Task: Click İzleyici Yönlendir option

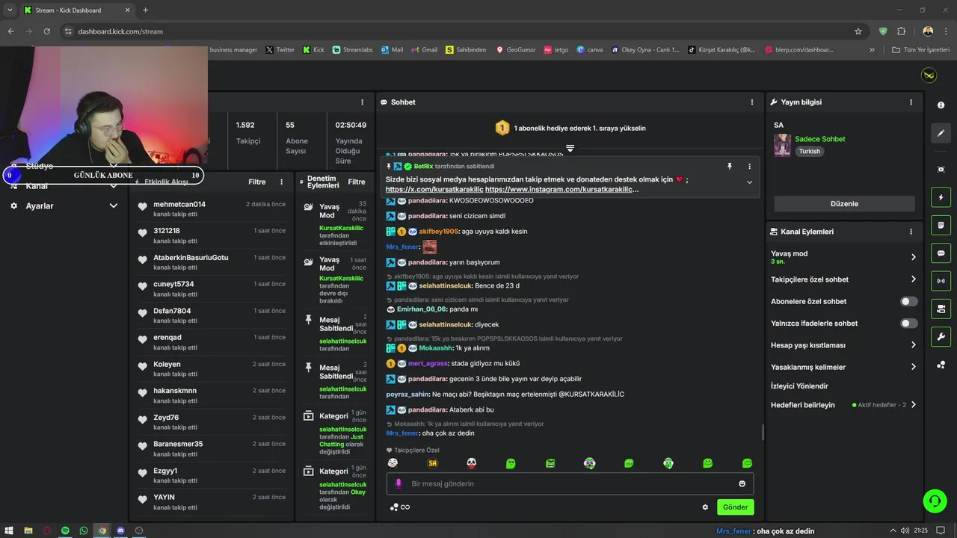Action: (799, 386)
